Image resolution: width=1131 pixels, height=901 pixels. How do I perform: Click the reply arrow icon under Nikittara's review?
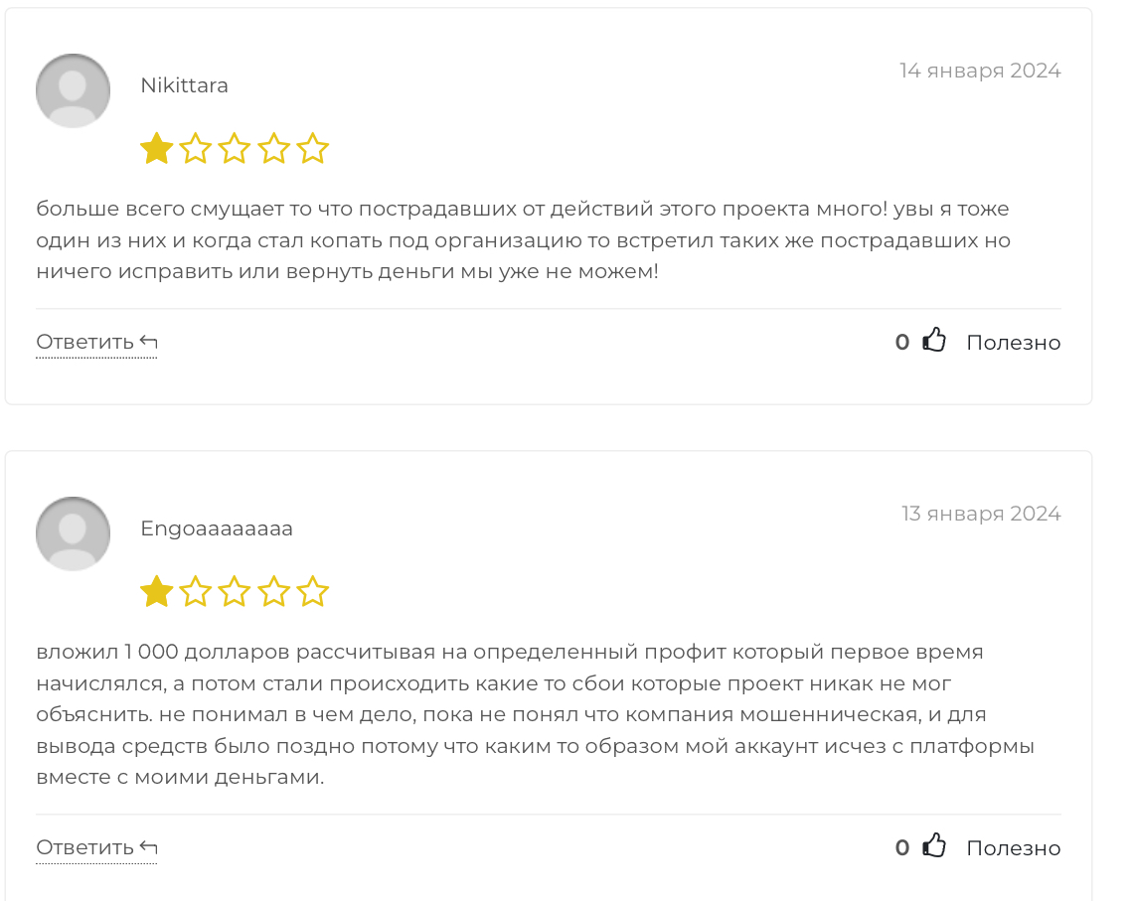[149, 342]
